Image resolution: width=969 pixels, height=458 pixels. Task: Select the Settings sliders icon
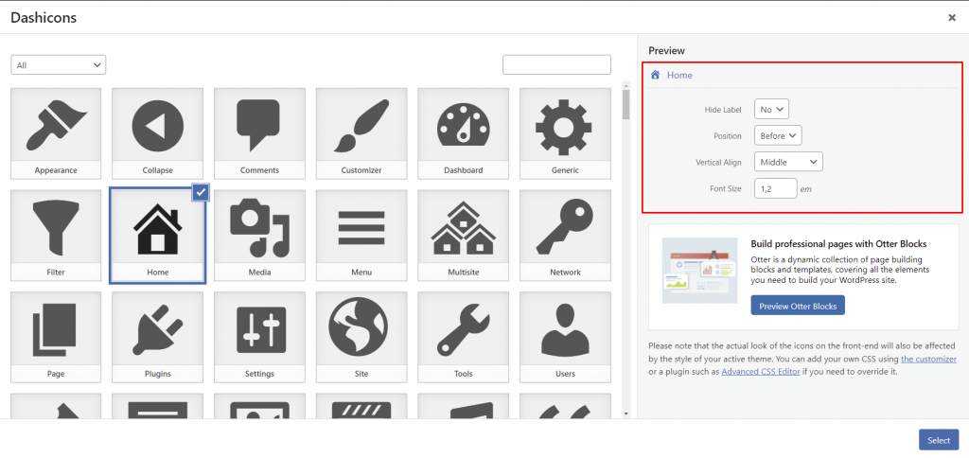click(259, 337)
